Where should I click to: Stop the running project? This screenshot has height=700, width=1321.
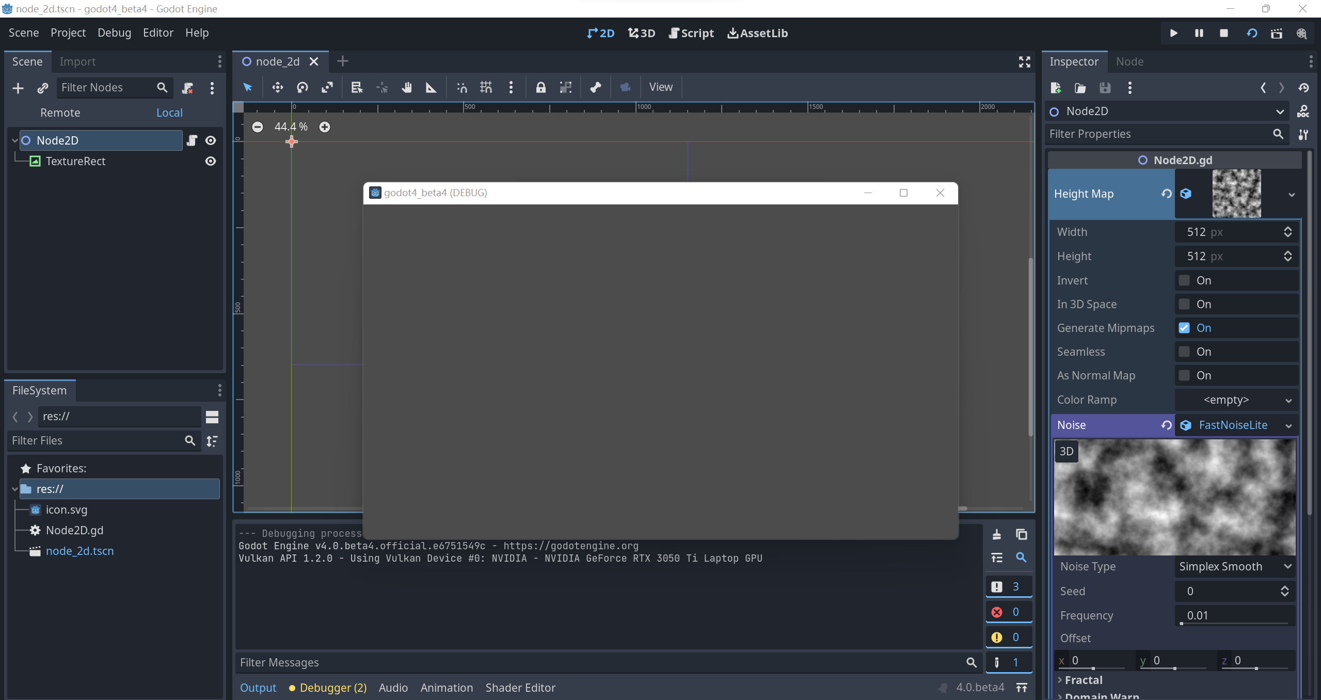coord(1224,33)
